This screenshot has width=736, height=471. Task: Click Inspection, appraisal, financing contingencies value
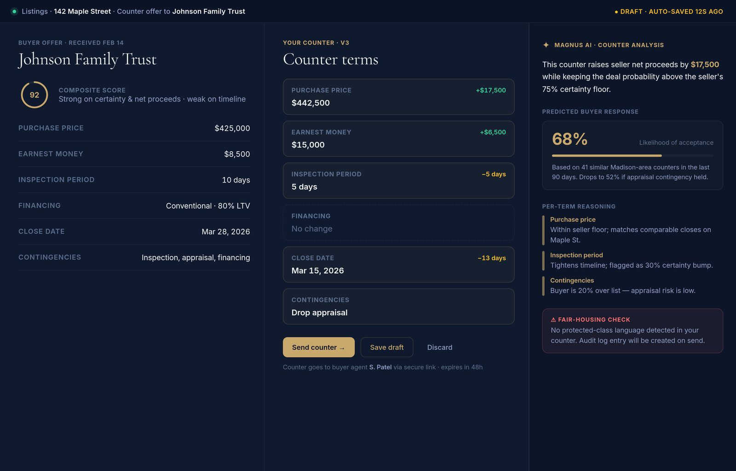point(196,257)
